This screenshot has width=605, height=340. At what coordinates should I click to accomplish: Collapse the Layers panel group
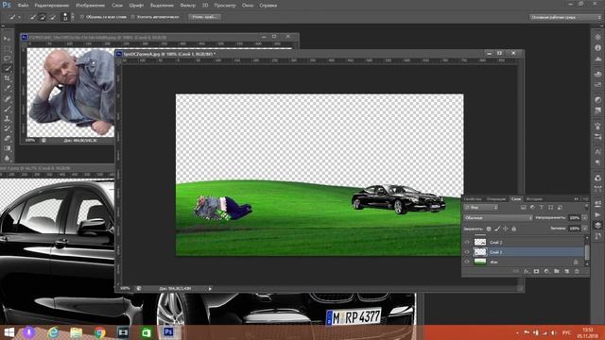pyautogui.click(x=577, y=199)
